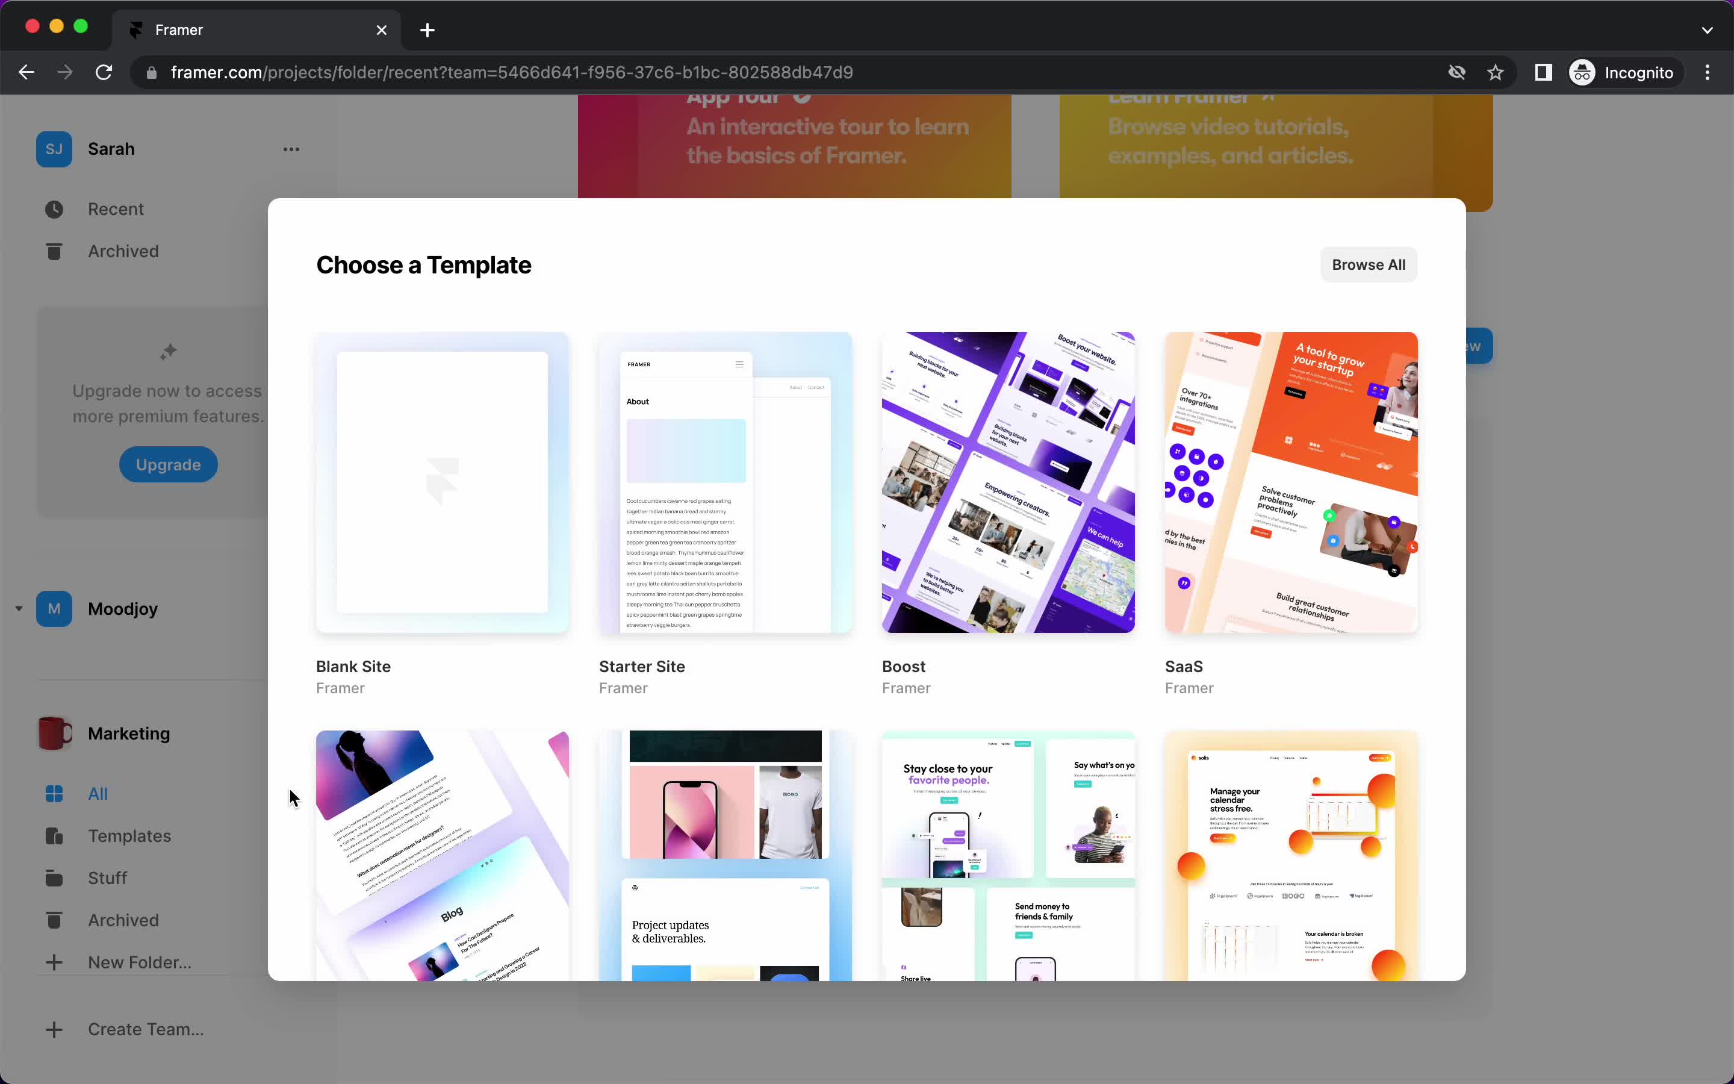Image resolution: width=1734 pixels, height=1084 pixels.
Task: Expand the Moodjoy team section
Action: (x=19, y=608)
